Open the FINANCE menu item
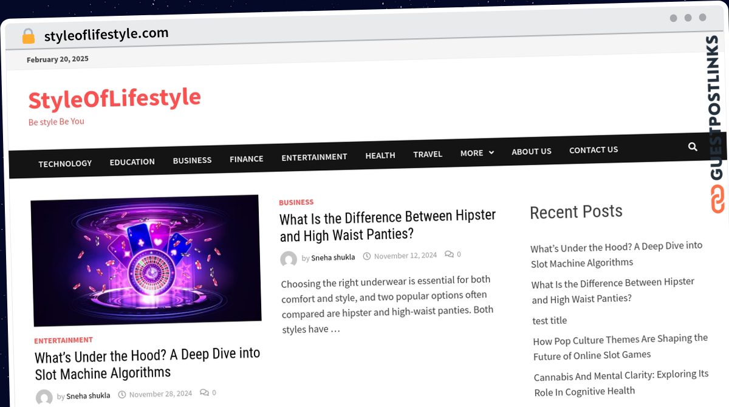The width and height of the screenshot is (729, 407). click(x=247, y=159)
